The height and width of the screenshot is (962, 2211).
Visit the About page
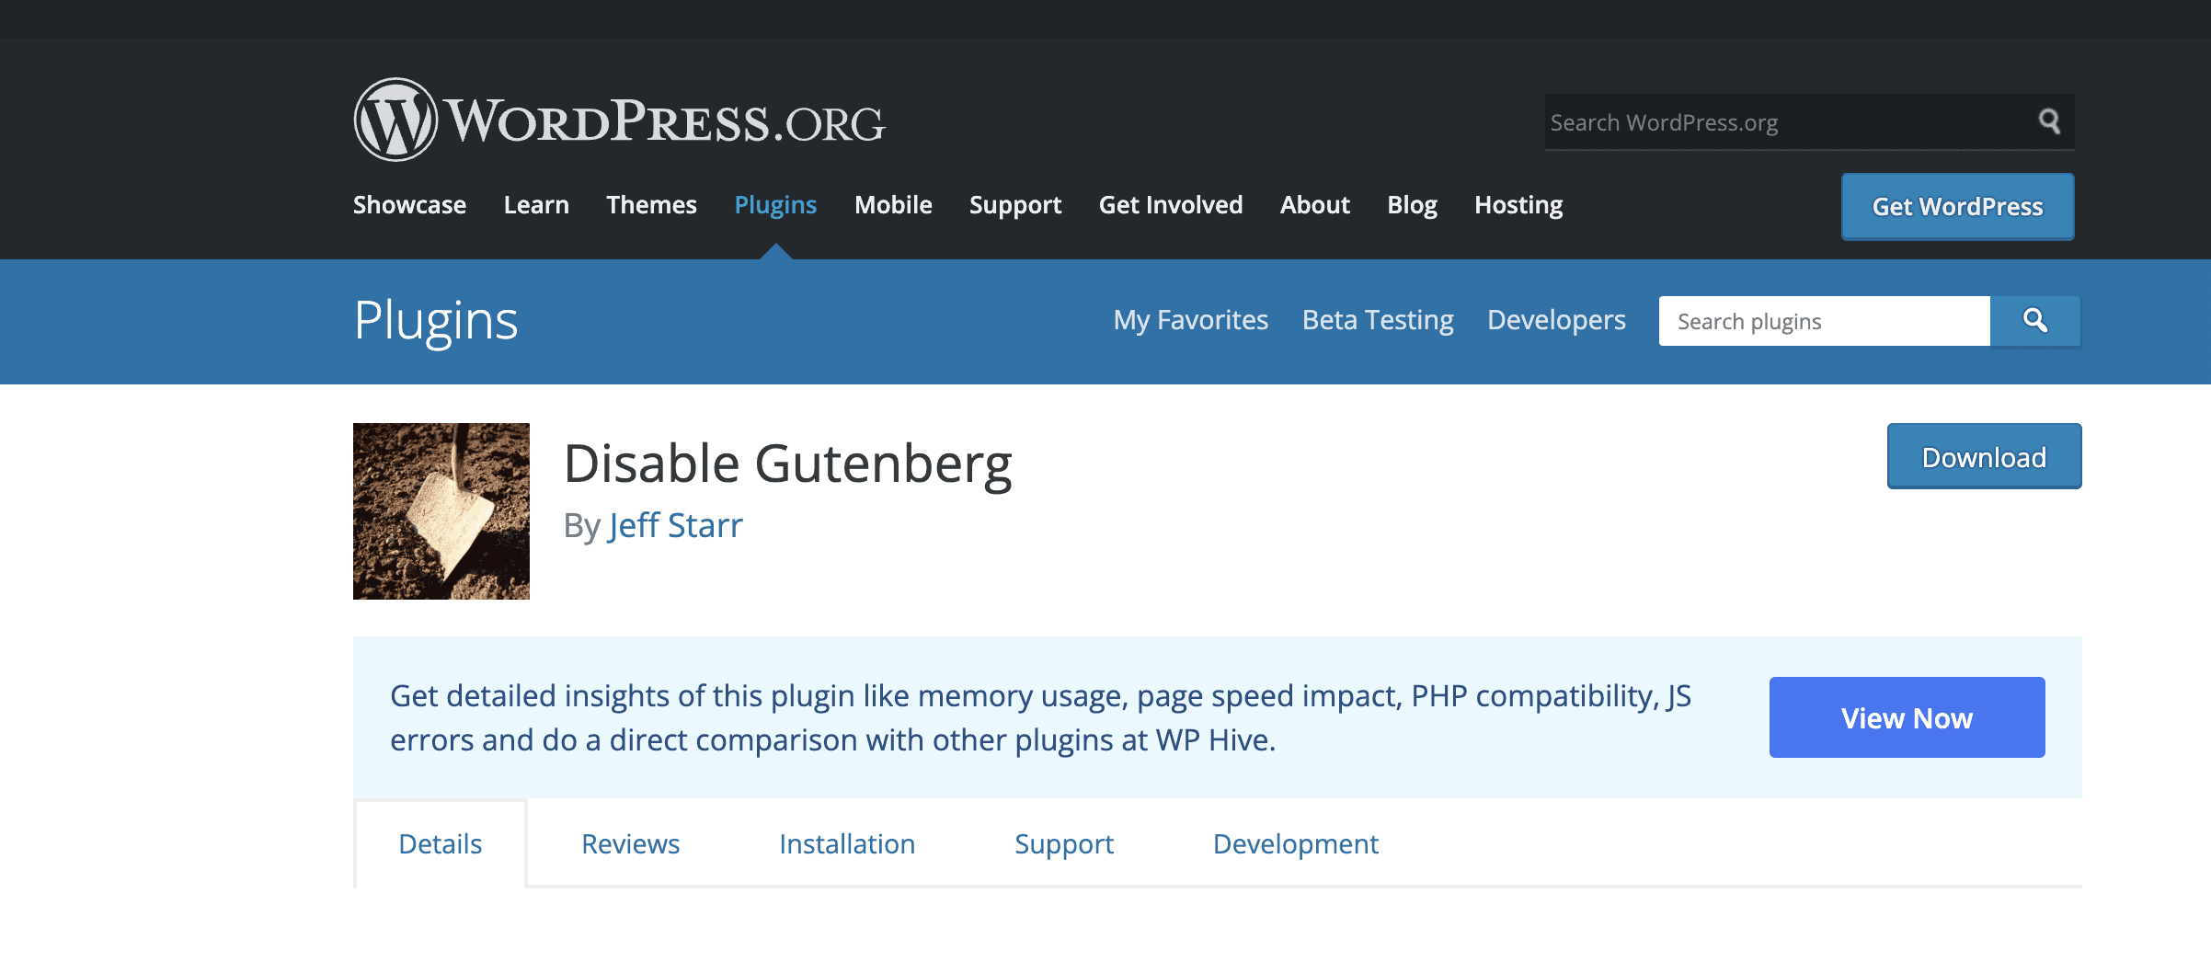1315,204
